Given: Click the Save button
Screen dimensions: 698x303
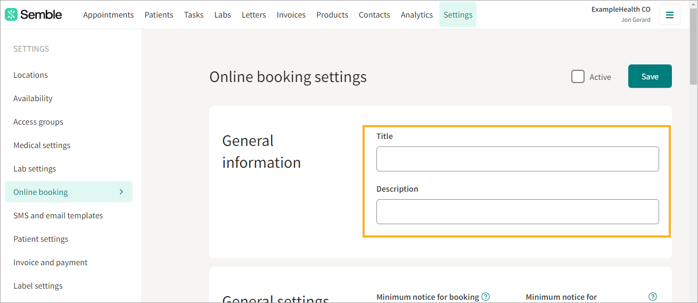Looking at the screenshot, I should 650,76.
